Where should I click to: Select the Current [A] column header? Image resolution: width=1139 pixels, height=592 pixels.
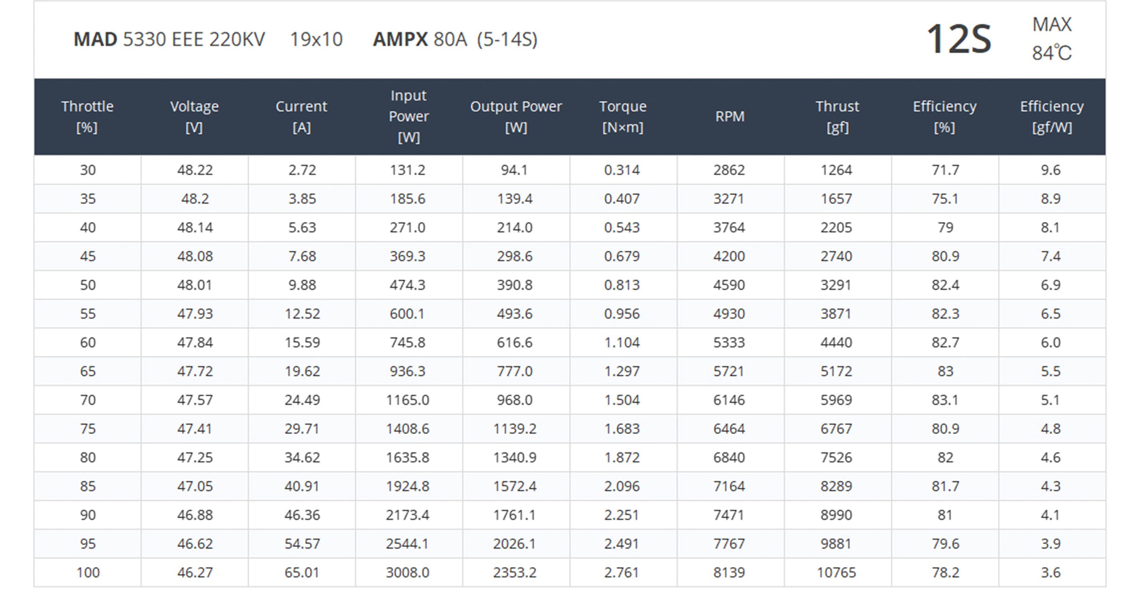[x=302, y=116]
